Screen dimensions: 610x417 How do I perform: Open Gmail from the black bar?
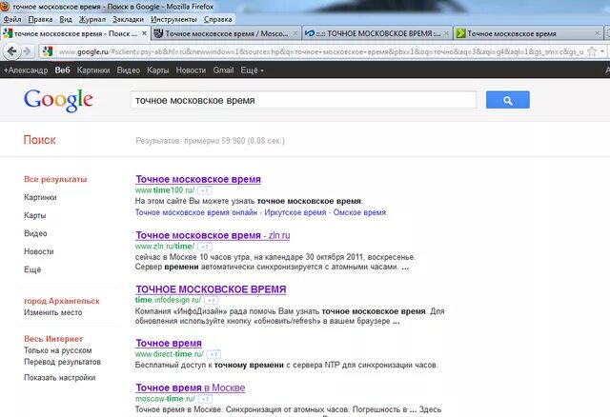click(223, 70)
